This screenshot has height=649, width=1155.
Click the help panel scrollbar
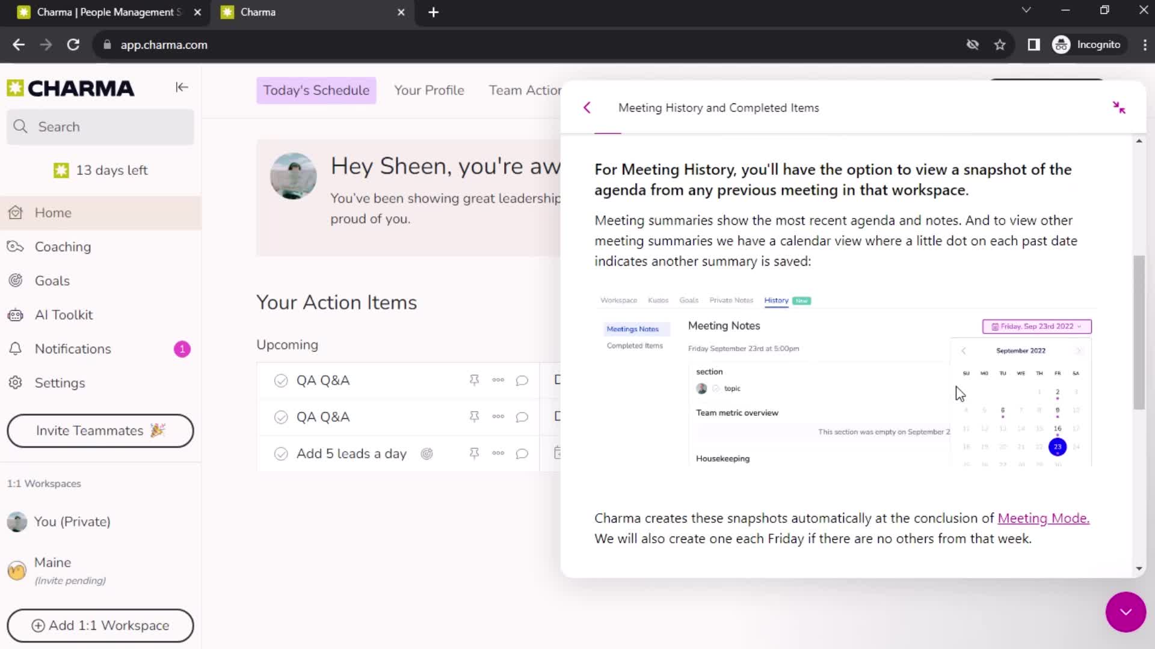(1139, 332)
